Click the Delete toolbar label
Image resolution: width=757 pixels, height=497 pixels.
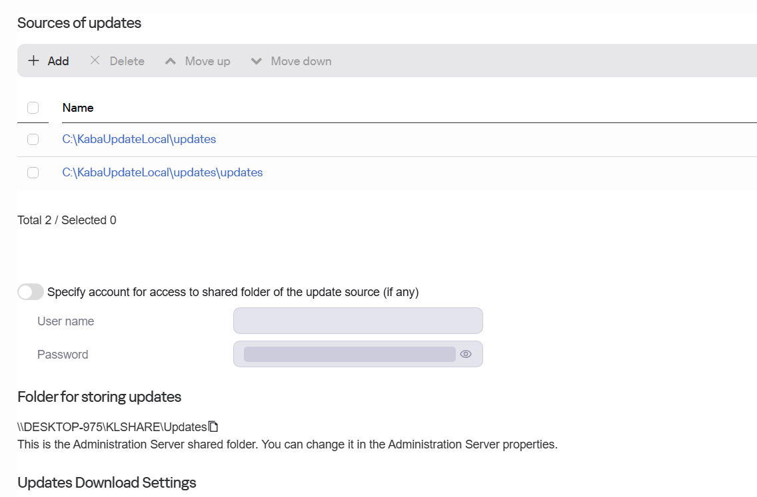127,61
